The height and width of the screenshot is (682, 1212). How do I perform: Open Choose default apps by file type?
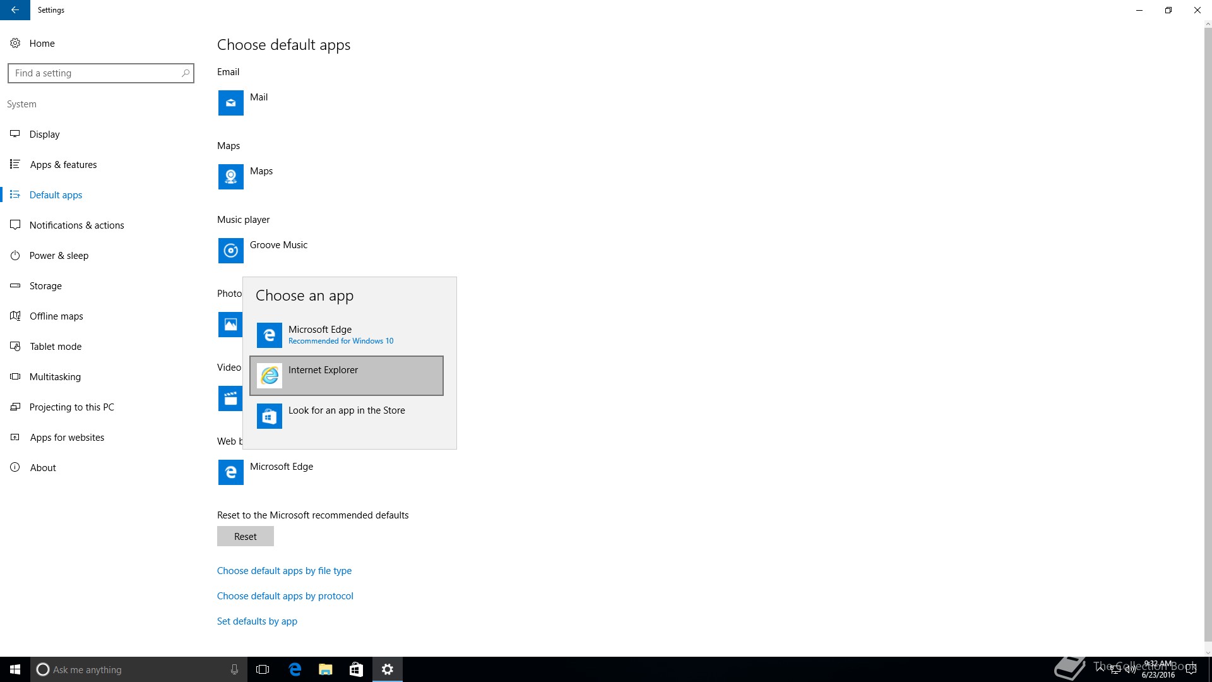pyautogui.click(x=284, y=571)
